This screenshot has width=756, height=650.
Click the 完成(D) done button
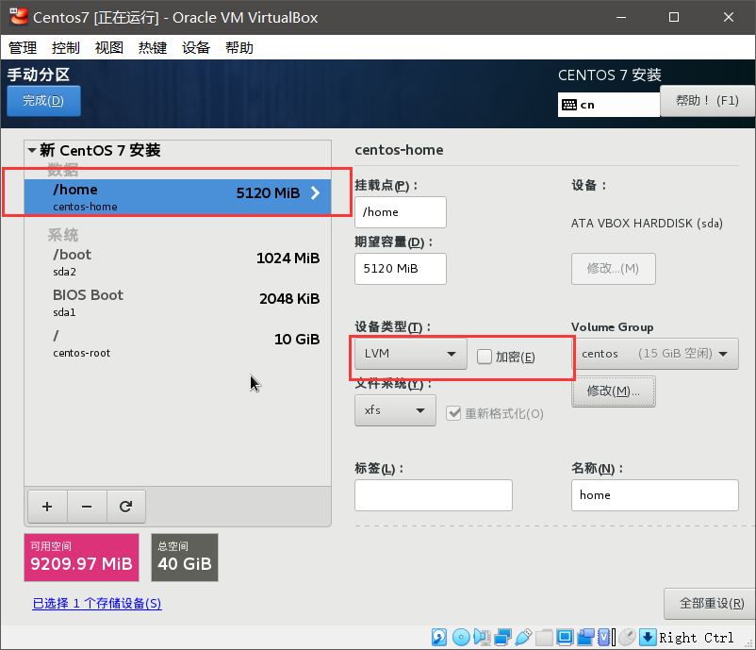coord(43,100)
